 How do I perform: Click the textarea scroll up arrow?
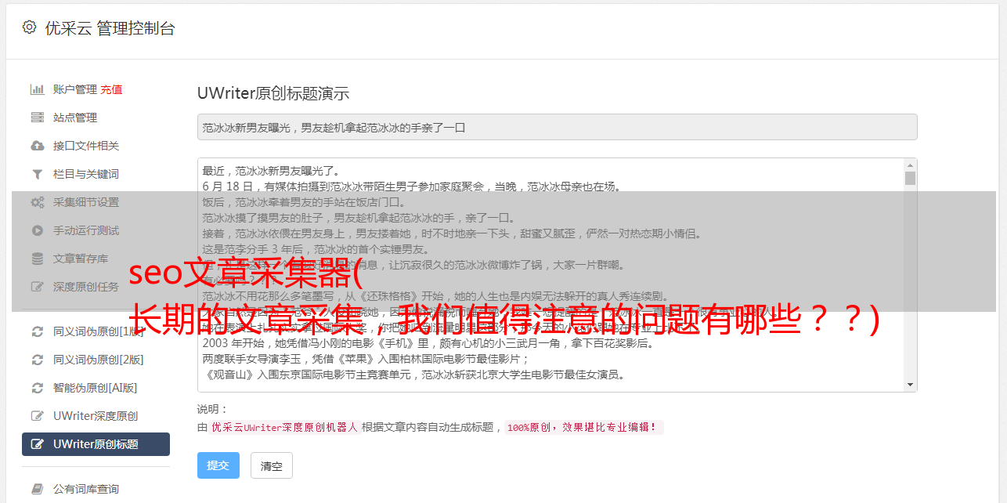[910, 165]
